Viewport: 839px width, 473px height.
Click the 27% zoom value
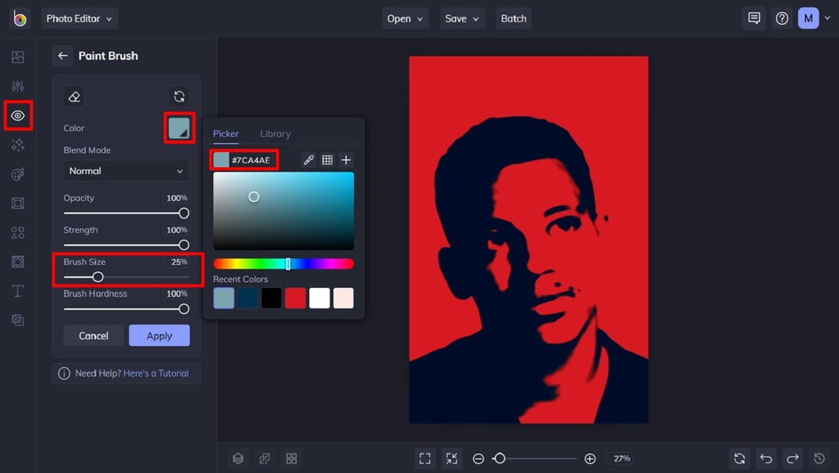tap(622, 459)
